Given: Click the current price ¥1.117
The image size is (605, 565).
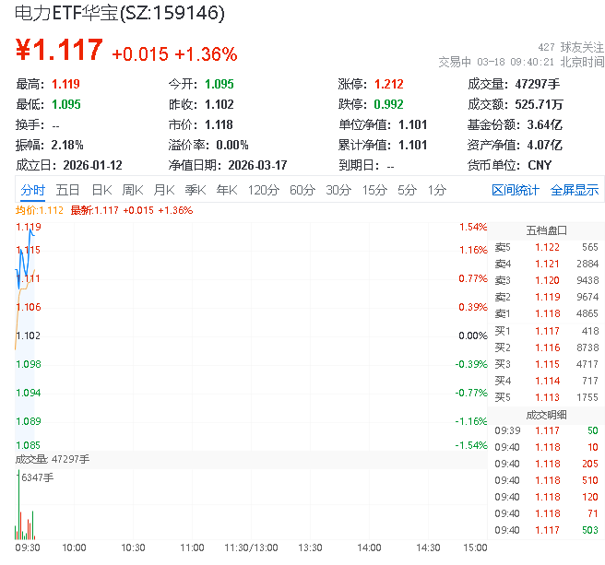Looking at the screenshot, I should click(x=59, y=50).
